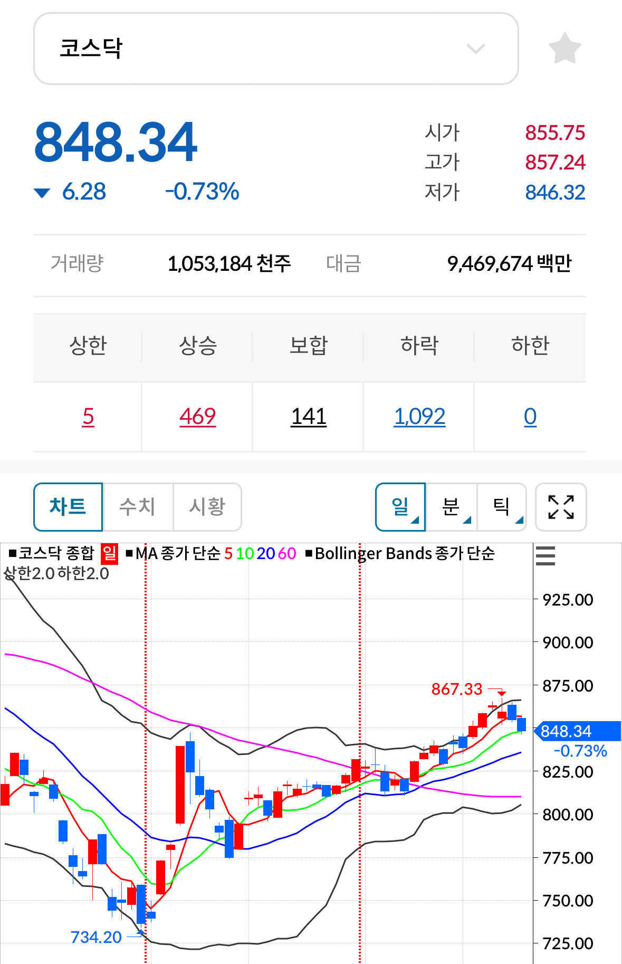Click low price 846.32

click(x=555, y=192)
